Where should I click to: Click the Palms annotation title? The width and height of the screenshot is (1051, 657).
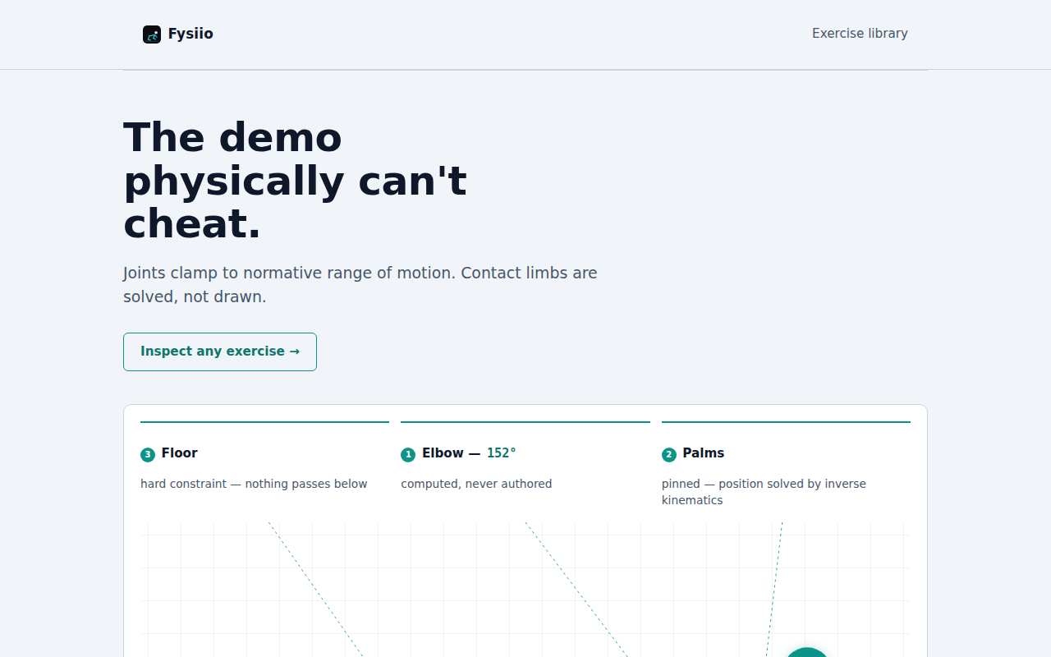tap(704, 453)
